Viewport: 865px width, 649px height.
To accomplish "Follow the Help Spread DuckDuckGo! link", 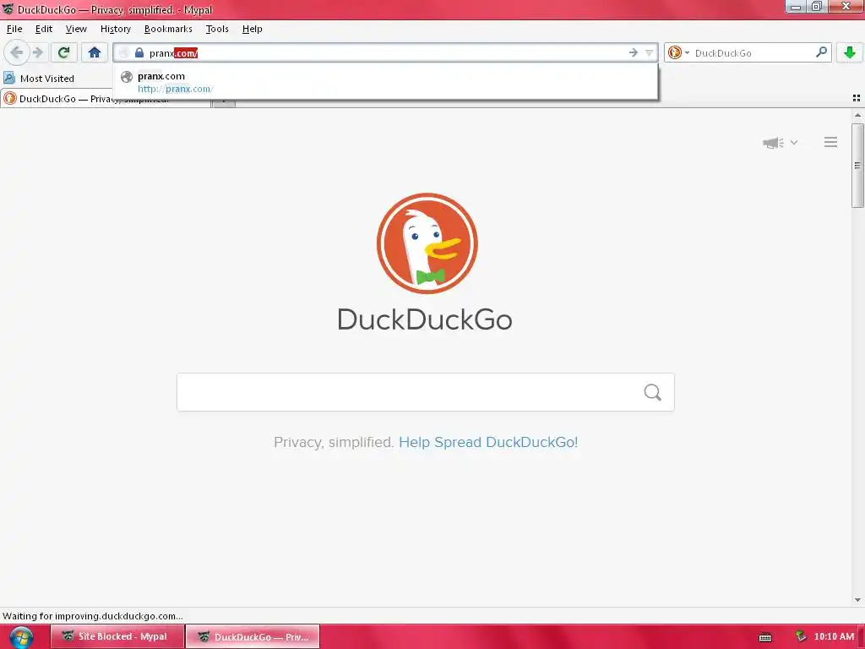I will click(x=488, y=442).
